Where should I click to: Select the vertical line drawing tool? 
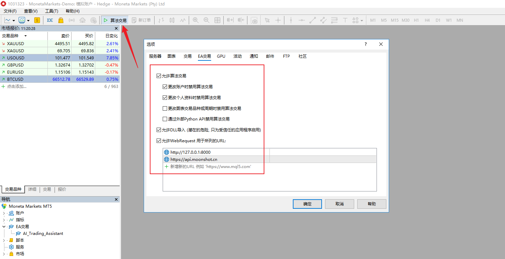click(291, 20)
